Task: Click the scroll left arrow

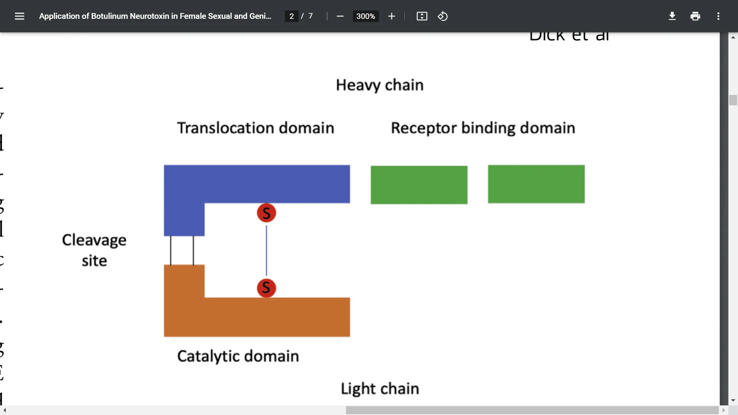Action: pyautogui.click(x=5, y=410)
